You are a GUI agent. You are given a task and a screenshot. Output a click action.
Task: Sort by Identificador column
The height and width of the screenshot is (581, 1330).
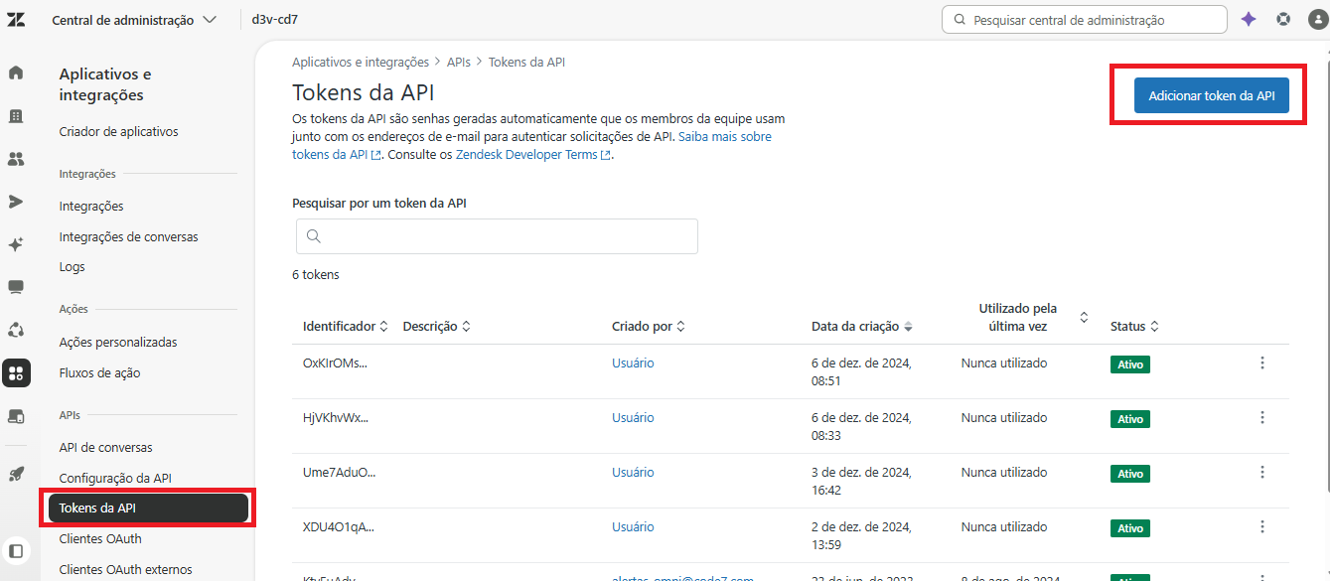click(x=346, y=326)
